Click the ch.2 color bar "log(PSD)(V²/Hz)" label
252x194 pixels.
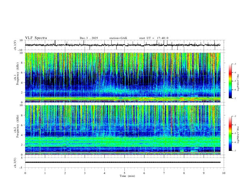[238, 135]
